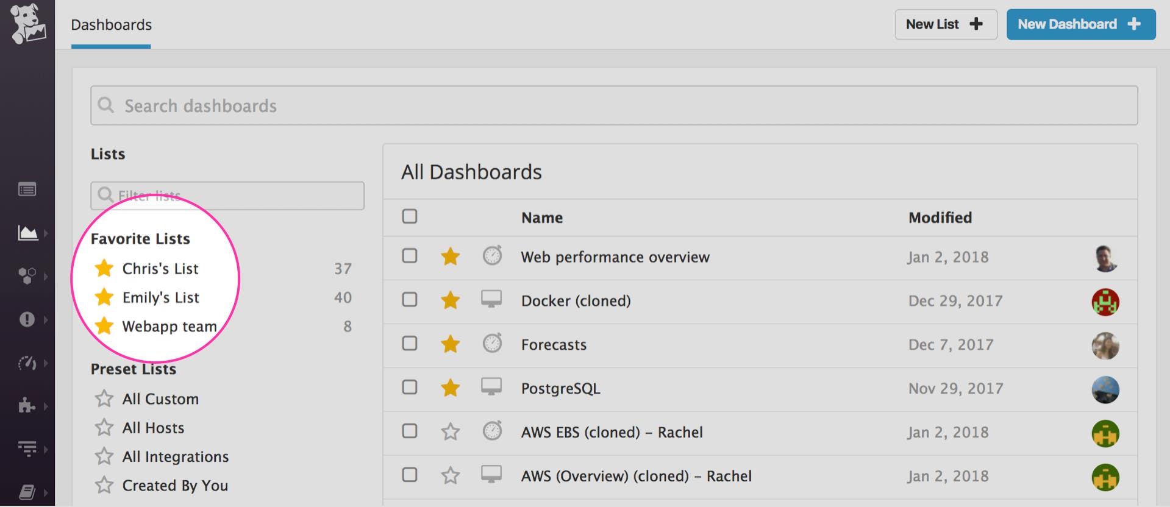Check the checkbox next to Docker (cloned)

click(409, 300)
